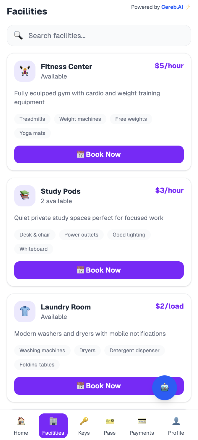198x440 pixels.
Task: Open the Home tab house icon
Action: click(x=21, y=421)
